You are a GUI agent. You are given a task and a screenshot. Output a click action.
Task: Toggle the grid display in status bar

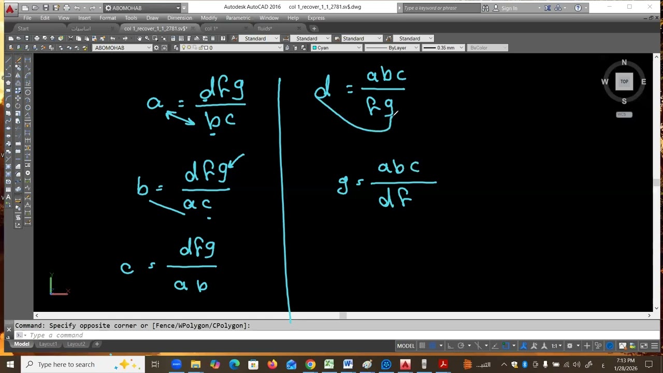(423, 346)
